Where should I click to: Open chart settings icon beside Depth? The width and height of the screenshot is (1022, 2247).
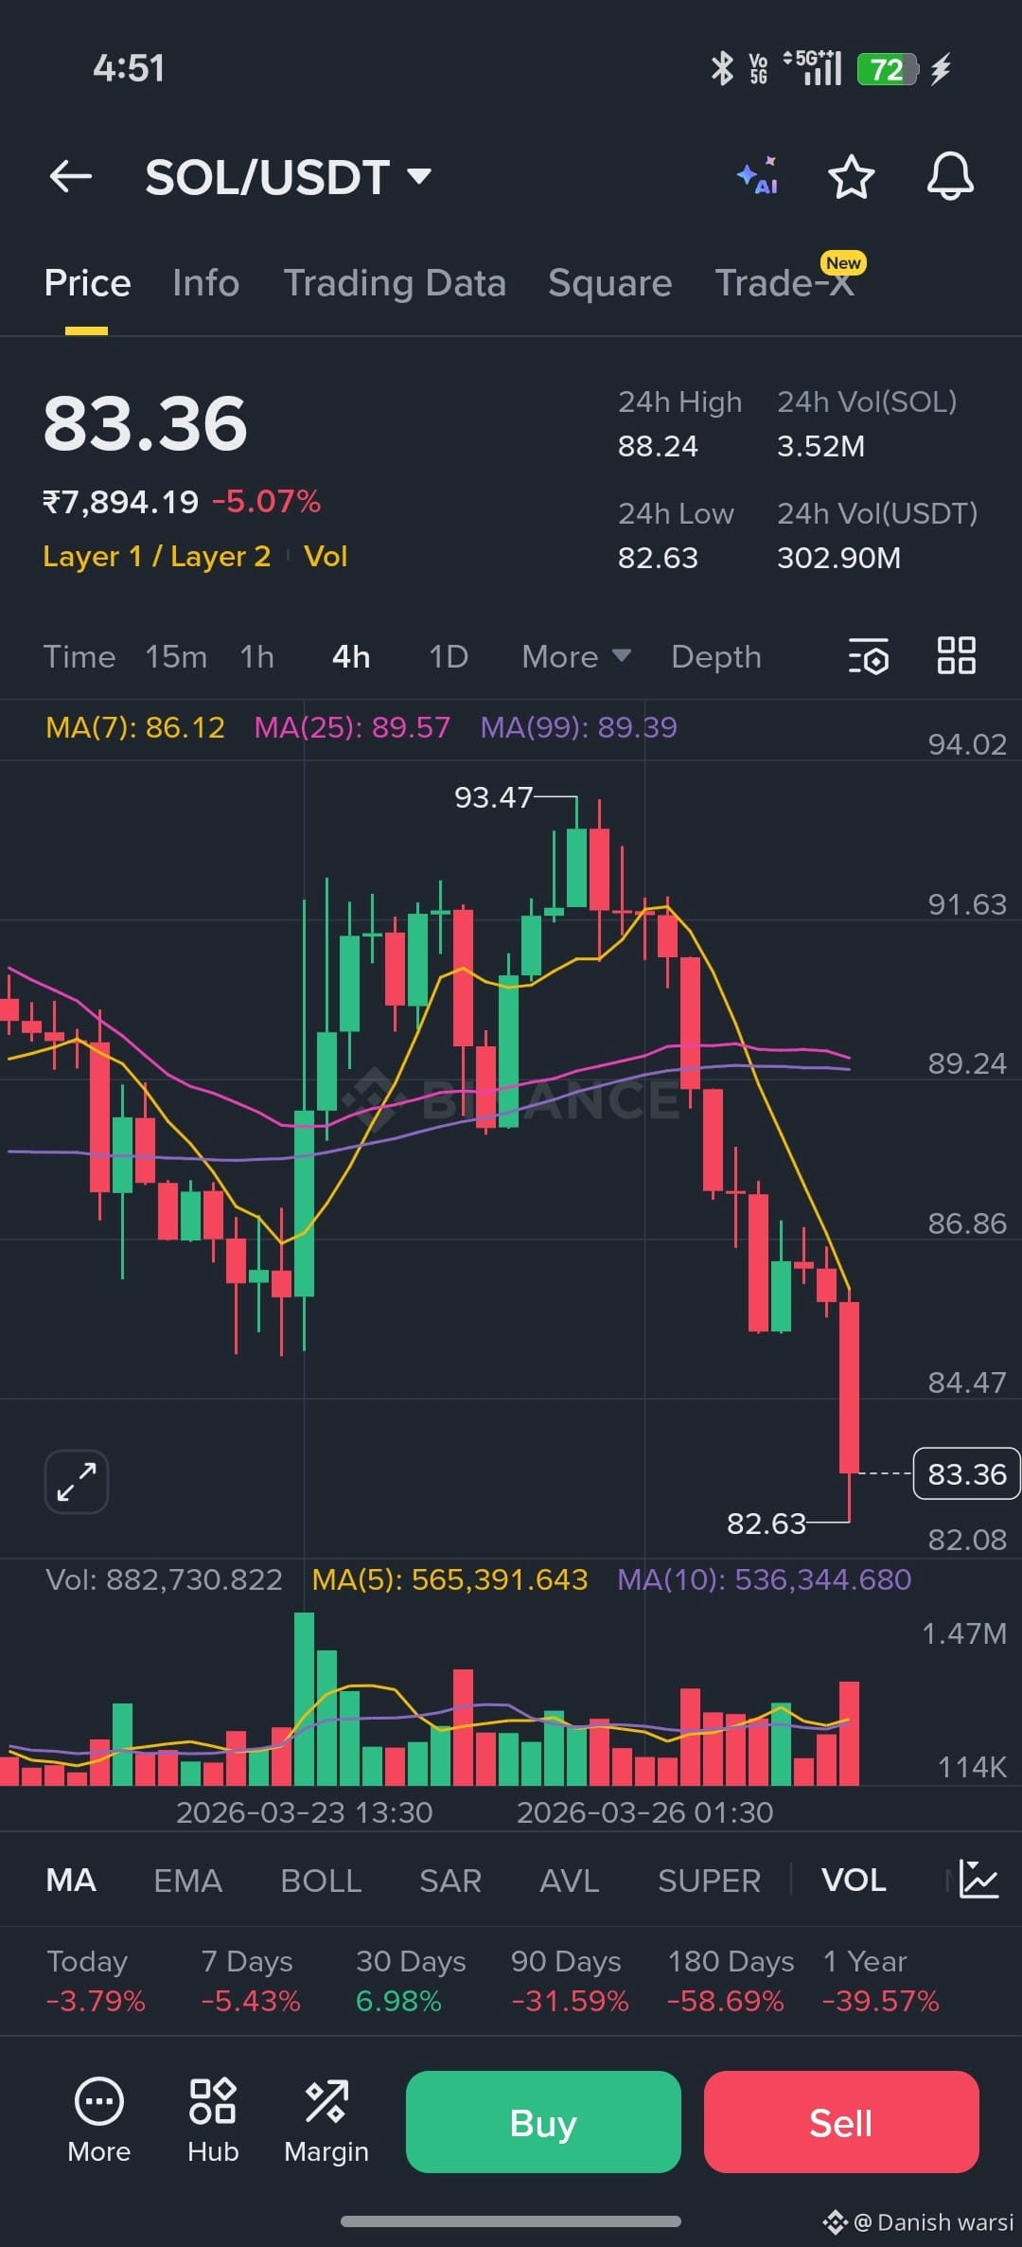(869, 656)
